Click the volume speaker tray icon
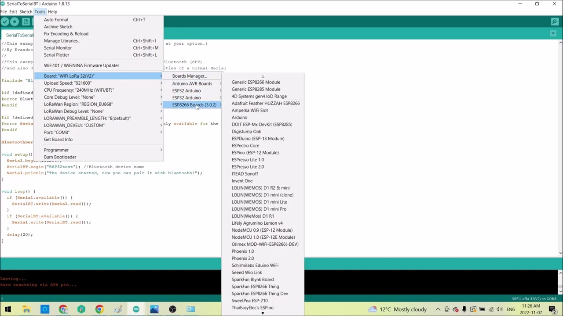 500,309
